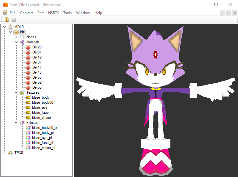Screen dimensions: 238x177
Task: Open the Edit menu
Action: pos(41,13)
